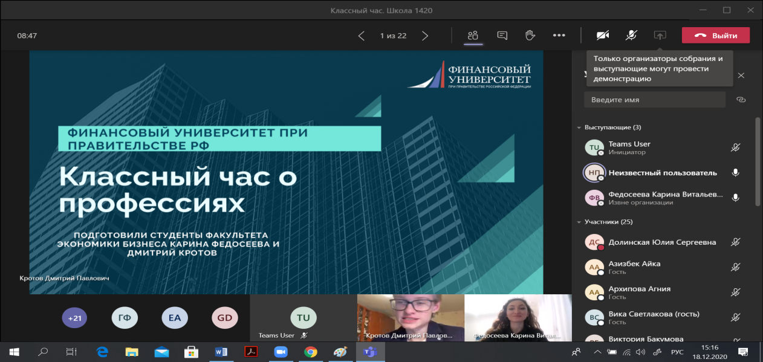Open Microsoft Store from taskbar
The height and width of the screenshot is (362, 763).
pos(191,351)
